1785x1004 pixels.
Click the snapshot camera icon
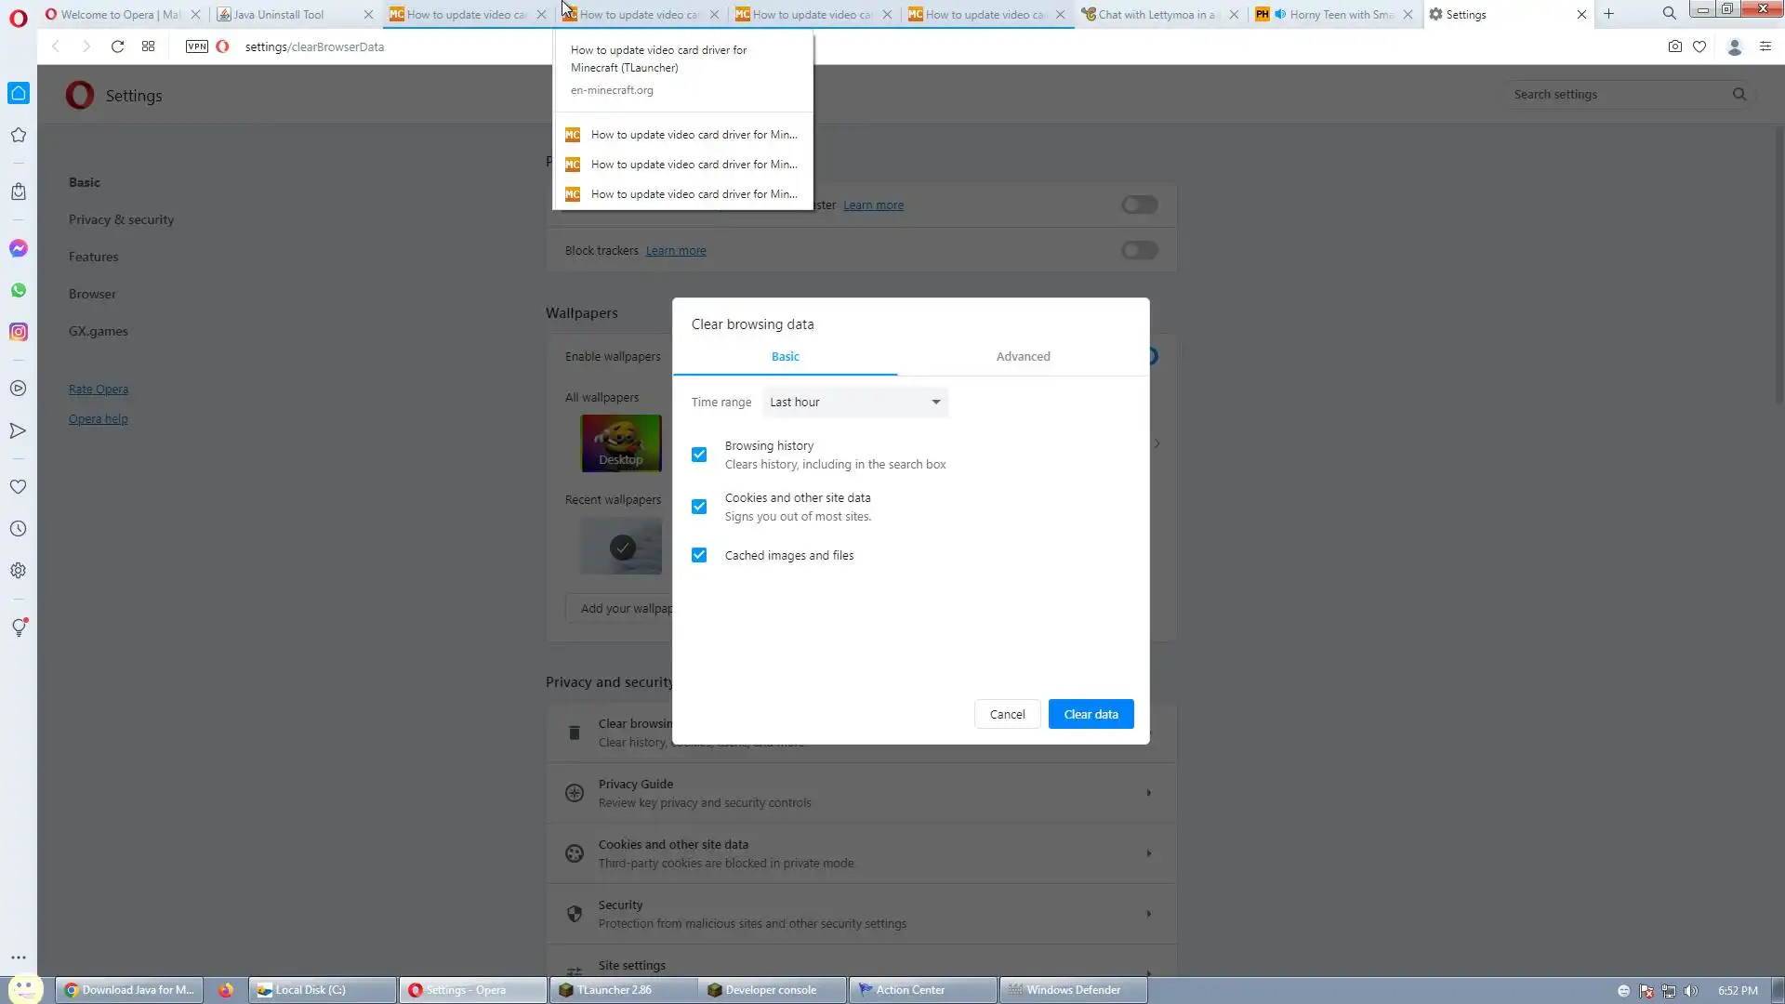click(1674, 46)
